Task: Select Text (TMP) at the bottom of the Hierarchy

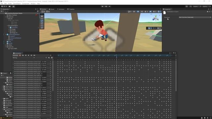Action: (14, 49)
